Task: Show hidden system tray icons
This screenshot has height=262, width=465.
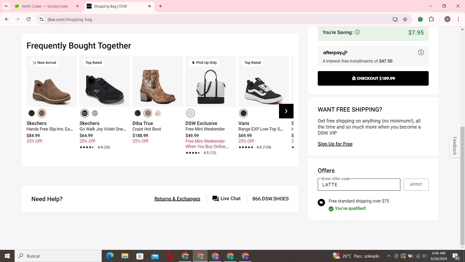Action: (388, 256)
